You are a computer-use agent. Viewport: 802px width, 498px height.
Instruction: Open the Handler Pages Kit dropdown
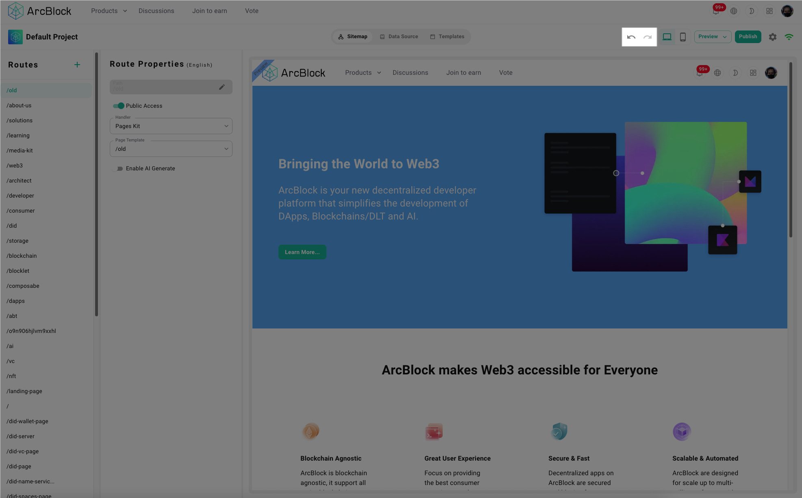tap(171, 126)
